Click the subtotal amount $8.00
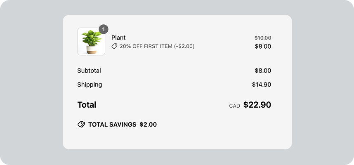The image size is (354, 165). point(263,71)
